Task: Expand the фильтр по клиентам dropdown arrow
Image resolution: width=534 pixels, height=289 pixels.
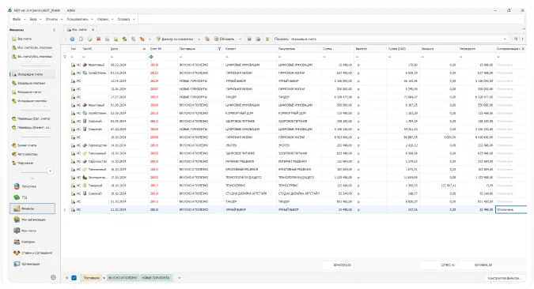Action: coord(199,39)
